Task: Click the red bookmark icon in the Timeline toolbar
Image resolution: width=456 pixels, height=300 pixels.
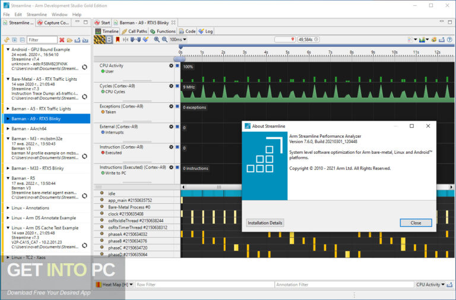Action: pos(118,40)
